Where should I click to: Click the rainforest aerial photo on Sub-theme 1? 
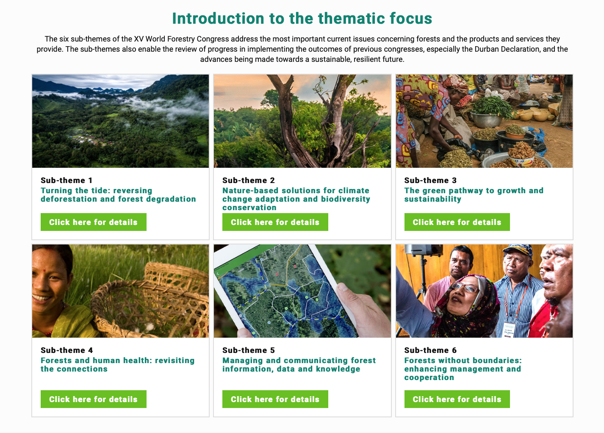pos(120,121)
